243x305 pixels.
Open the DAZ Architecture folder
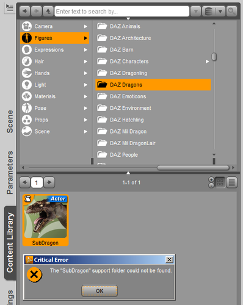click(153, 38)
